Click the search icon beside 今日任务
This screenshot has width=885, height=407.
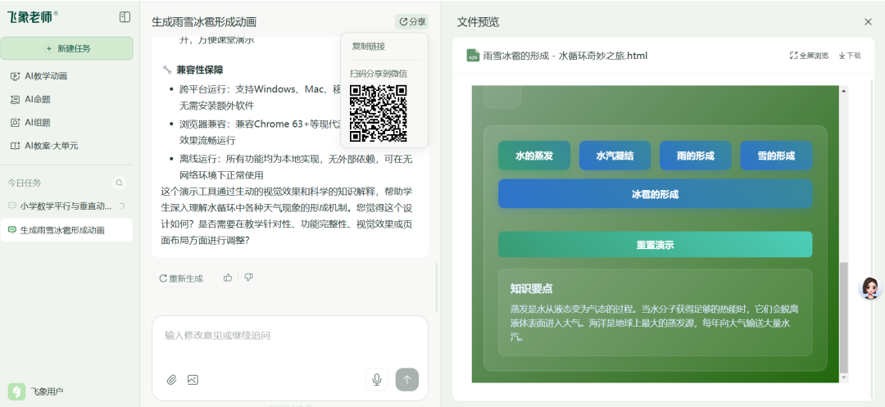click(119, 183)
